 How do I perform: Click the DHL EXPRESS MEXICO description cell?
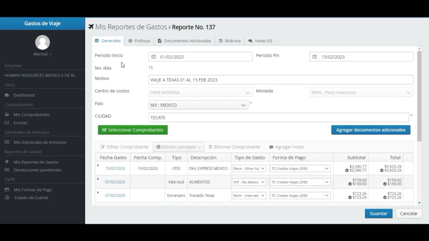pos(209,169)
